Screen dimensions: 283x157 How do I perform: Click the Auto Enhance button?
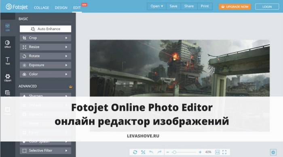pyautogui.click(x=45, y=29)
